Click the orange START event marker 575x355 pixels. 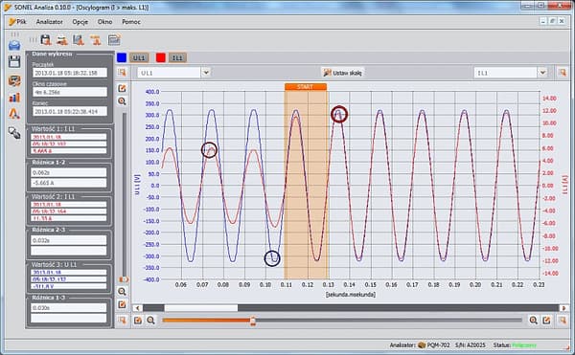click(306, 87)
